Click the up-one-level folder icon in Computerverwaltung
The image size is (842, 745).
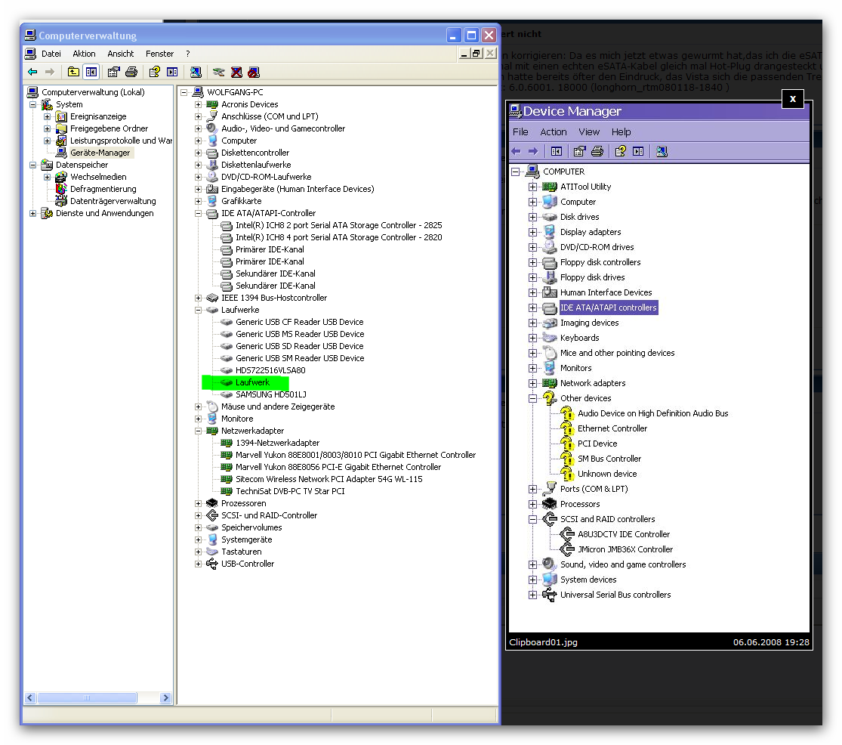(73, 72)
